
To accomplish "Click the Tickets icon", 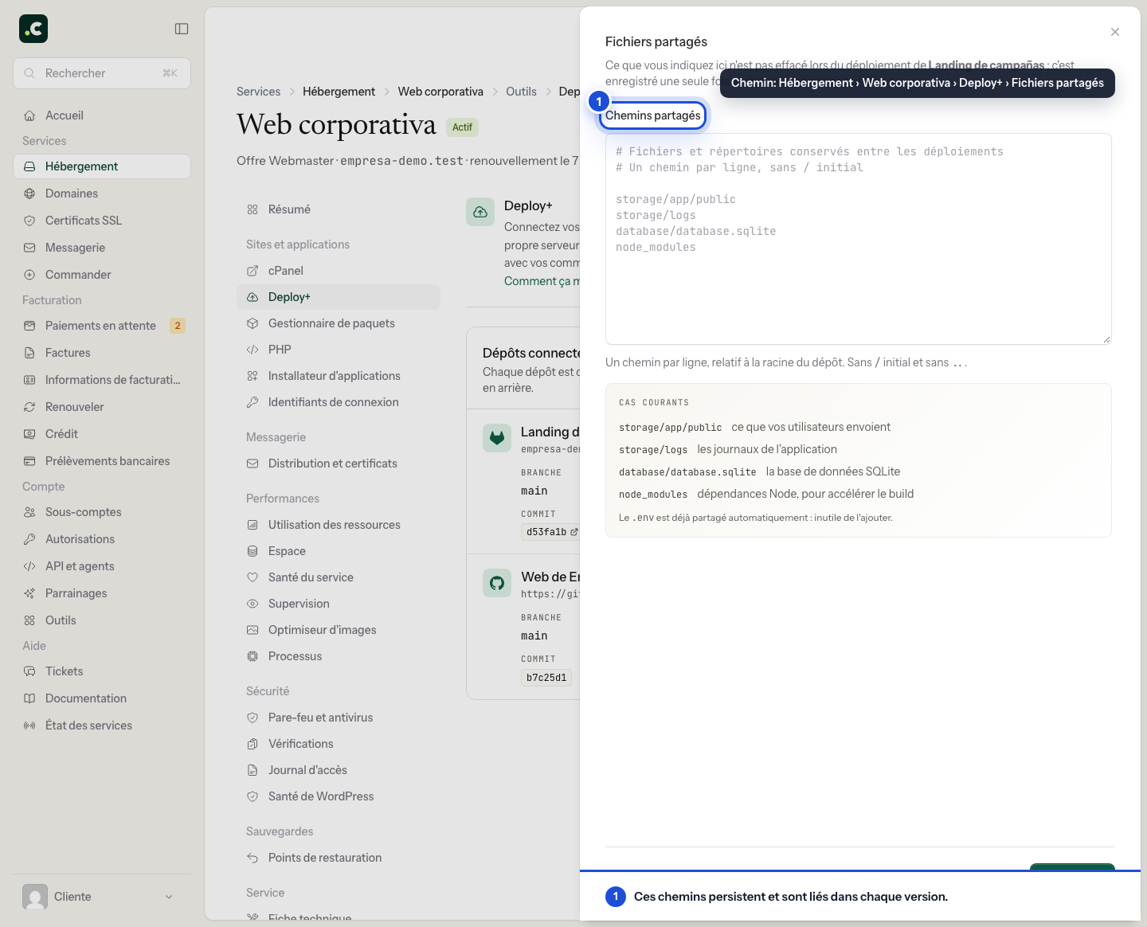I will (x=29, y=671).
